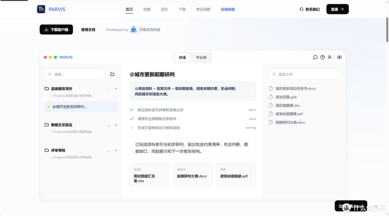The image size is (389, 216).
Task: Click the user profile icon
Action: [330, 57]
